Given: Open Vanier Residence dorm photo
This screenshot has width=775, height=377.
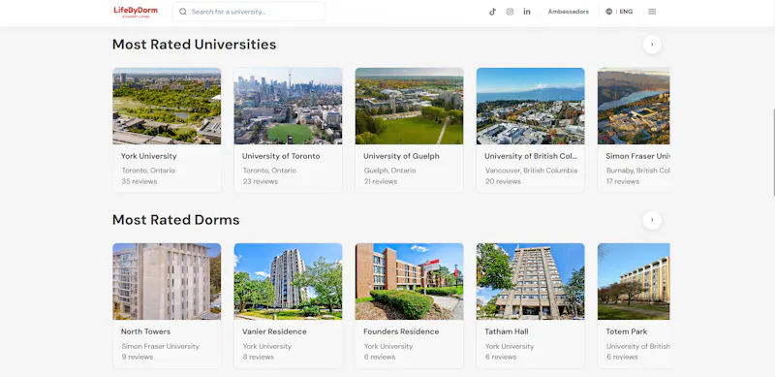Looking at the screenshot, I should click(288, 281).
